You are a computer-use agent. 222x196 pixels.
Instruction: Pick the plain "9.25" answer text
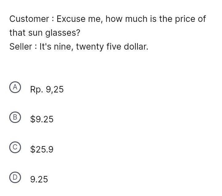click(39, 179)
